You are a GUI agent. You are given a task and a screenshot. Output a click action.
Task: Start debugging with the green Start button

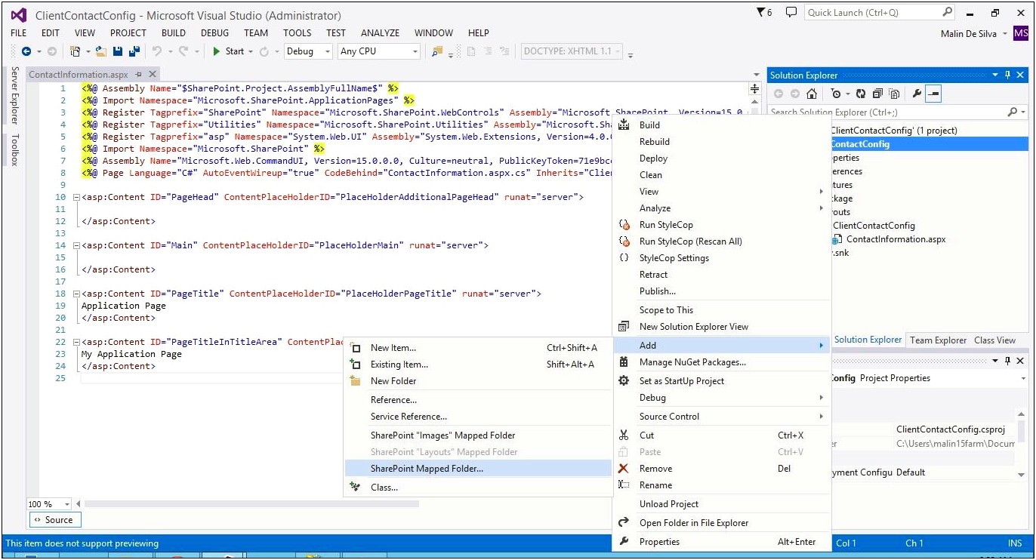228,51
